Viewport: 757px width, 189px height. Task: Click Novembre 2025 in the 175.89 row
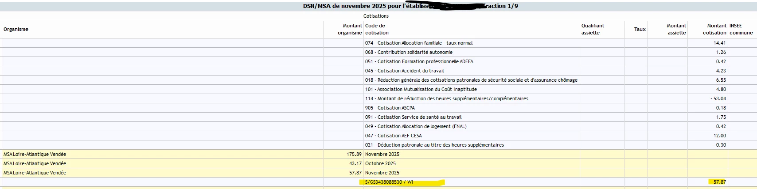point(382,154)
